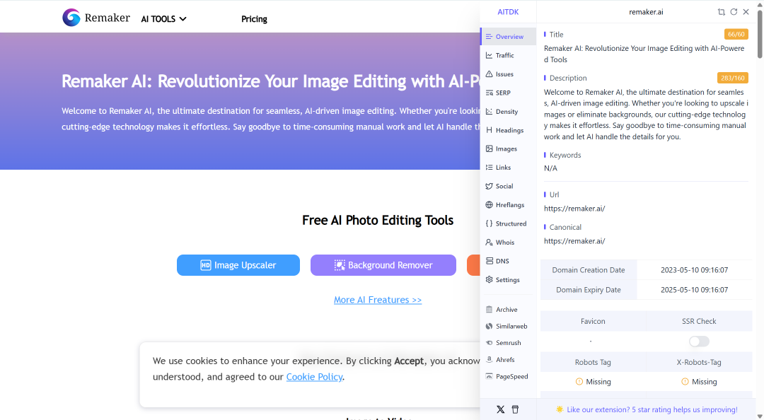
Task: Click the AITDK brand label
Action: pos(508,12)
